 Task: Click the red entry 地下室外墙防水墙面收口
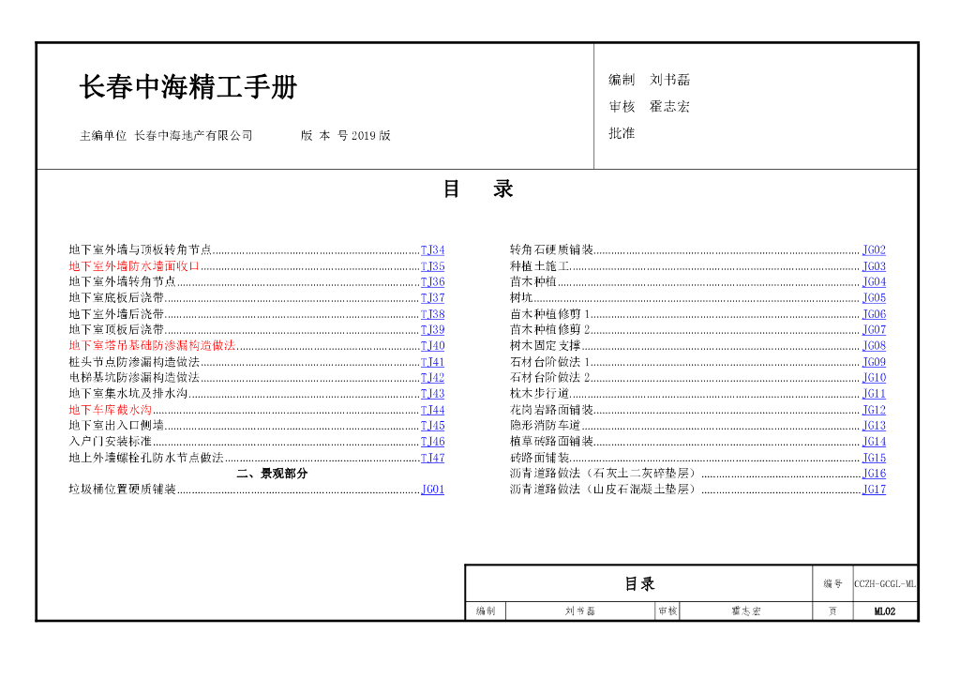click(x=134, y=266)
